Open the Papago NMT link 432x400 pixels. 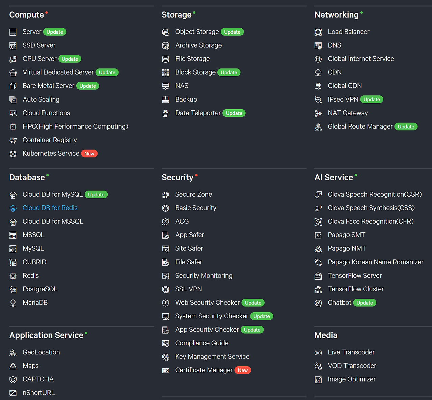coord(347,248)
